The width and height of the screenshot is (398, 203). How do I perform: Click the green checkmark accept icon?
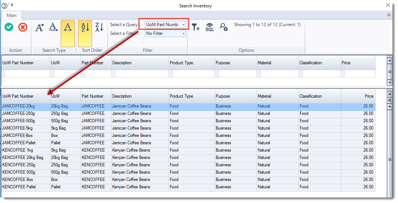point(9,27)
